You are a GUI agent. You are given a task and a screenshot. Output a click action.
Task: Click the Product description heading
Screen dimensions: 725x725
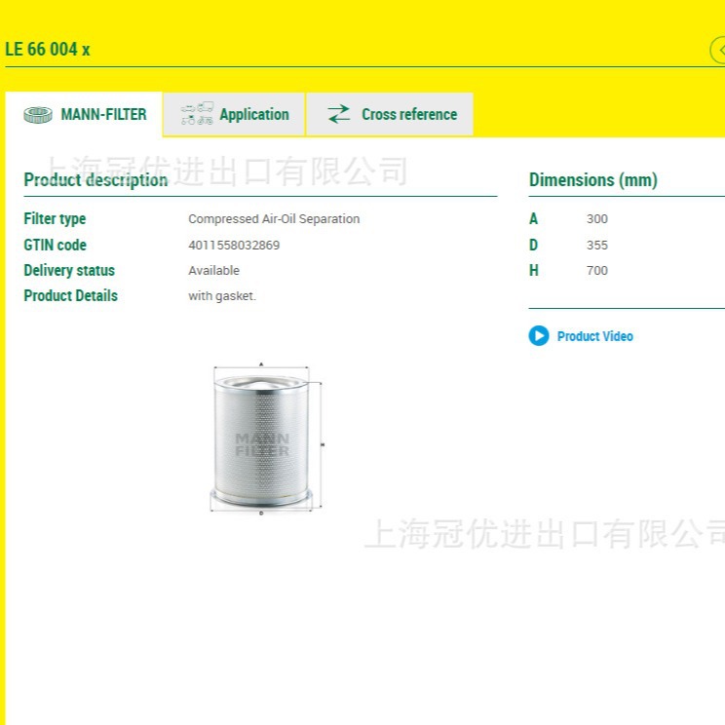pyautogui.click(x=95, y=180)
